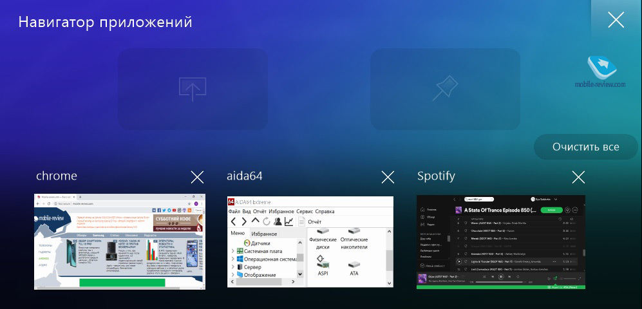Click the Очистить все button
Screen dimensions: 642x309
(x=586, y=147)
